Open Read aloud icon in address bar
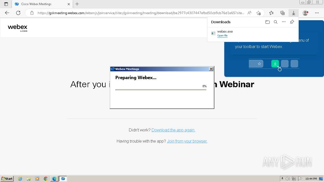The image size is (324, 182). point(250,13)
